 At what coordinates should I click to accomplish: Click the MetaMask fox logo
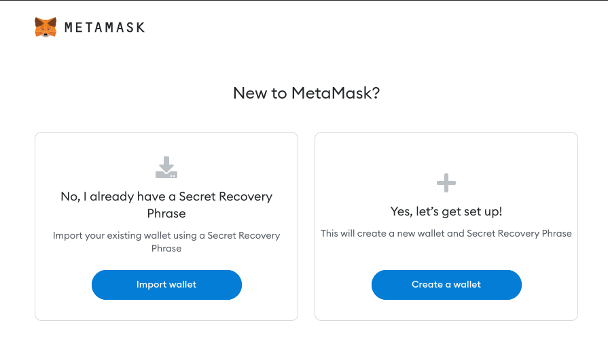[46, 27]
